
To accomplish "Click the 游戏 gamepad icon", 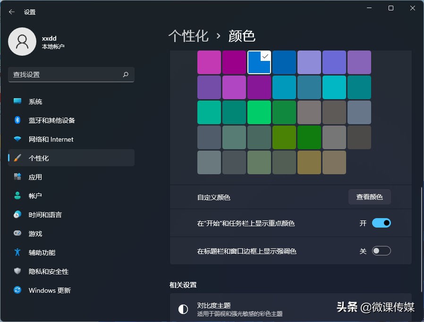I will 17,233.
